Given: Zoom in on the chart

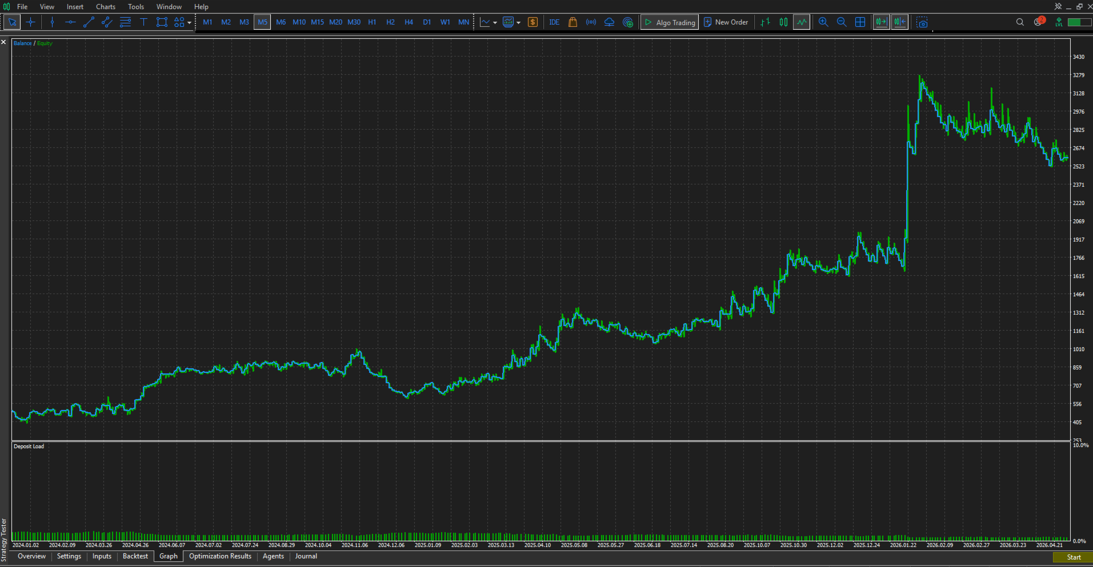Looking at the screenshot, I should (823, 22).
